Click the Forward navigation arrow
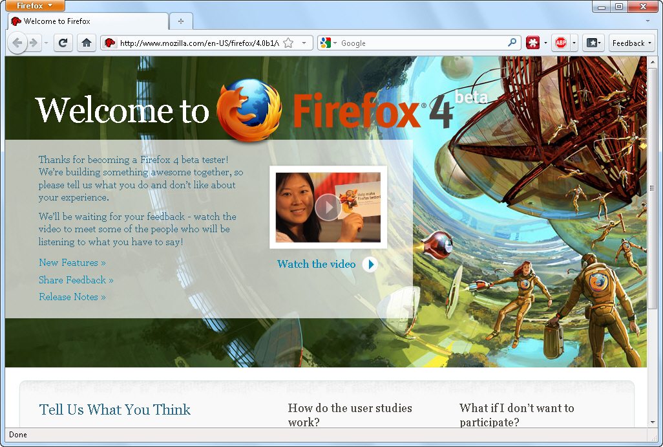 click(x=34, y=43)
